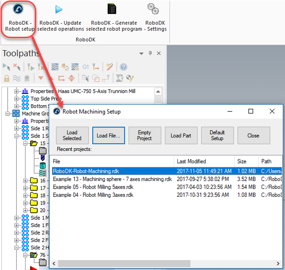285x270 pixels.
Task: Select geometry icon under operation 15
Action: tap(43, 166)
